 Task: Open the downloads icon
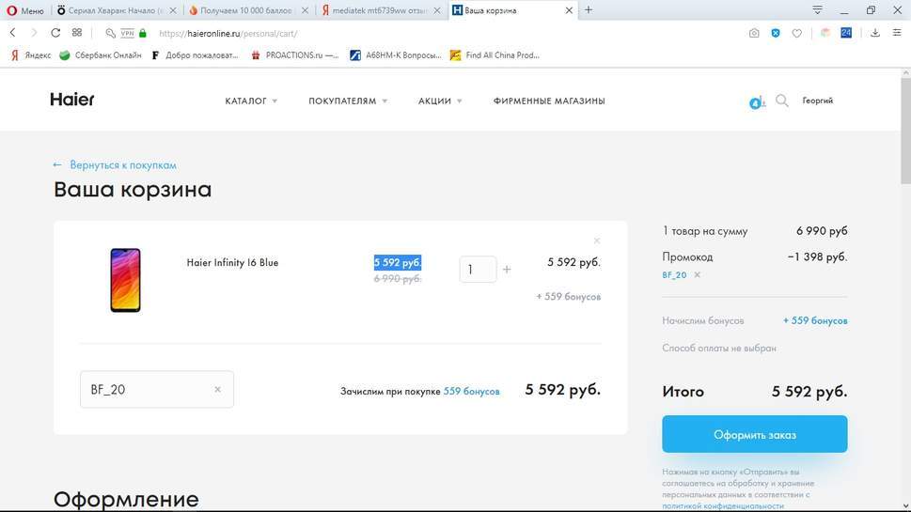coord(875,33)
